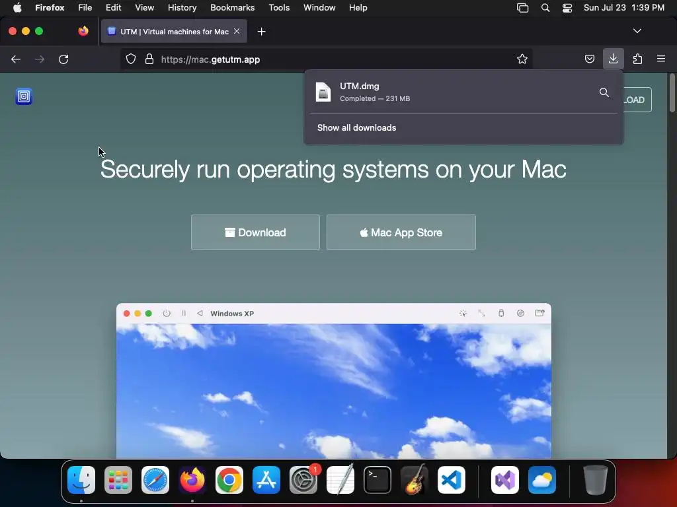Click the address bar URL field

(328, 59)
